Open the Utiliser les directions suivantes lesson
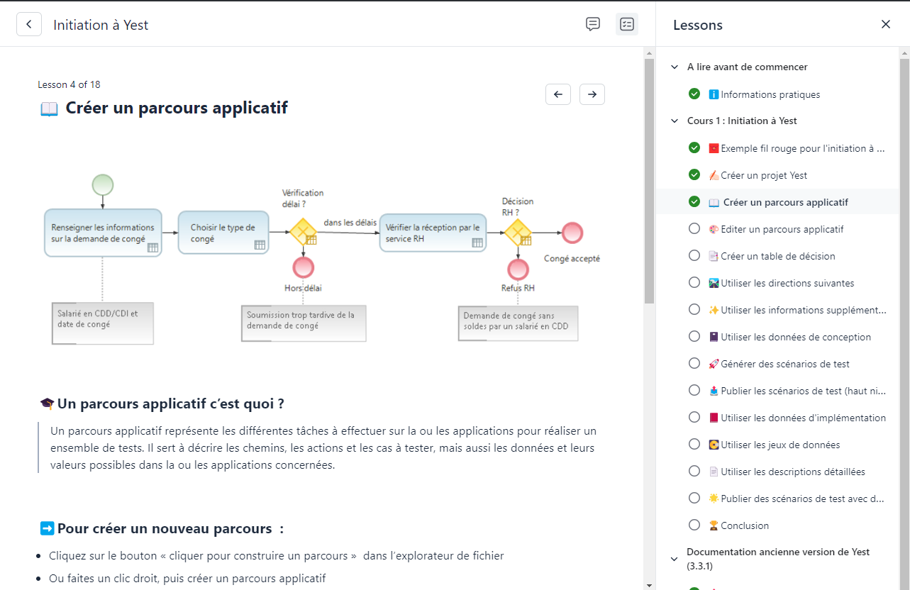This screenshot has width=910, height=590. [x=787, y=283]
